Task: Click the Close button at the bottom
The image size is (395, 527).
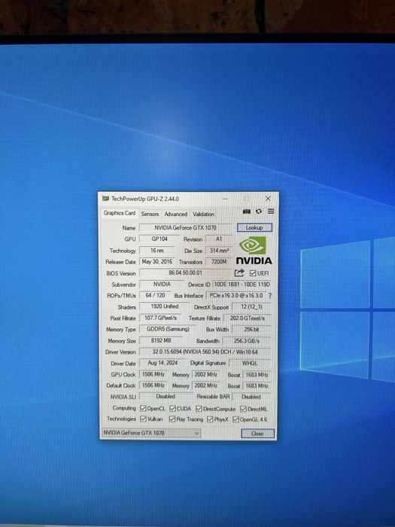Action: (x=257, y=433)
